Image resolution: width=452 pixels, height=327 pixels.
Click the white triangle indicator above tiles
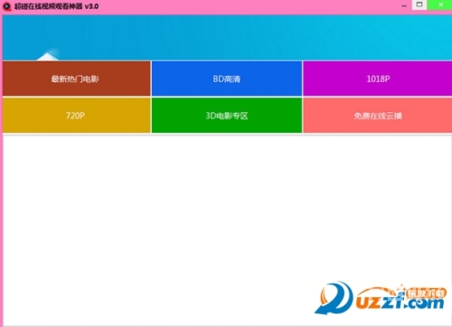point(48,57)
